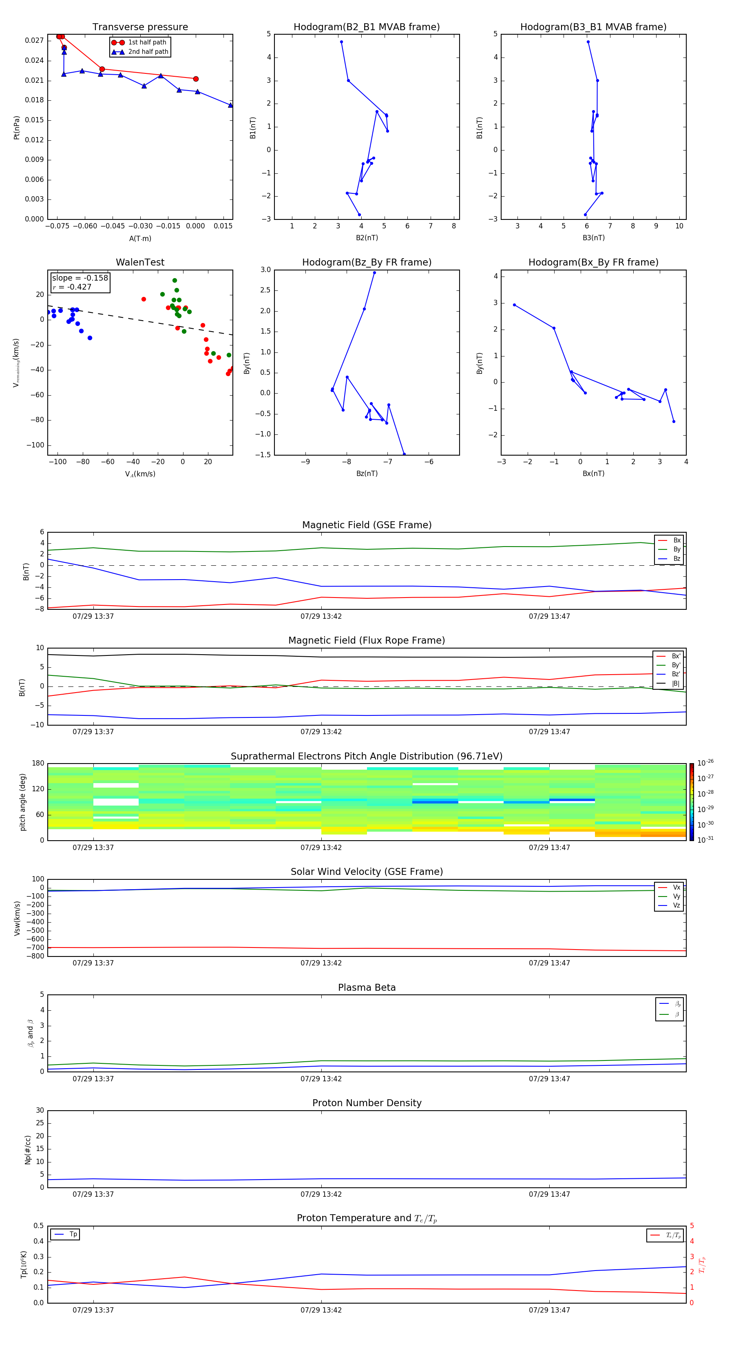The image size is (734, 1346).
Task: Click the 'Hodogram(B3_B1 MVAB frame)' title
Action: [593, 27]
